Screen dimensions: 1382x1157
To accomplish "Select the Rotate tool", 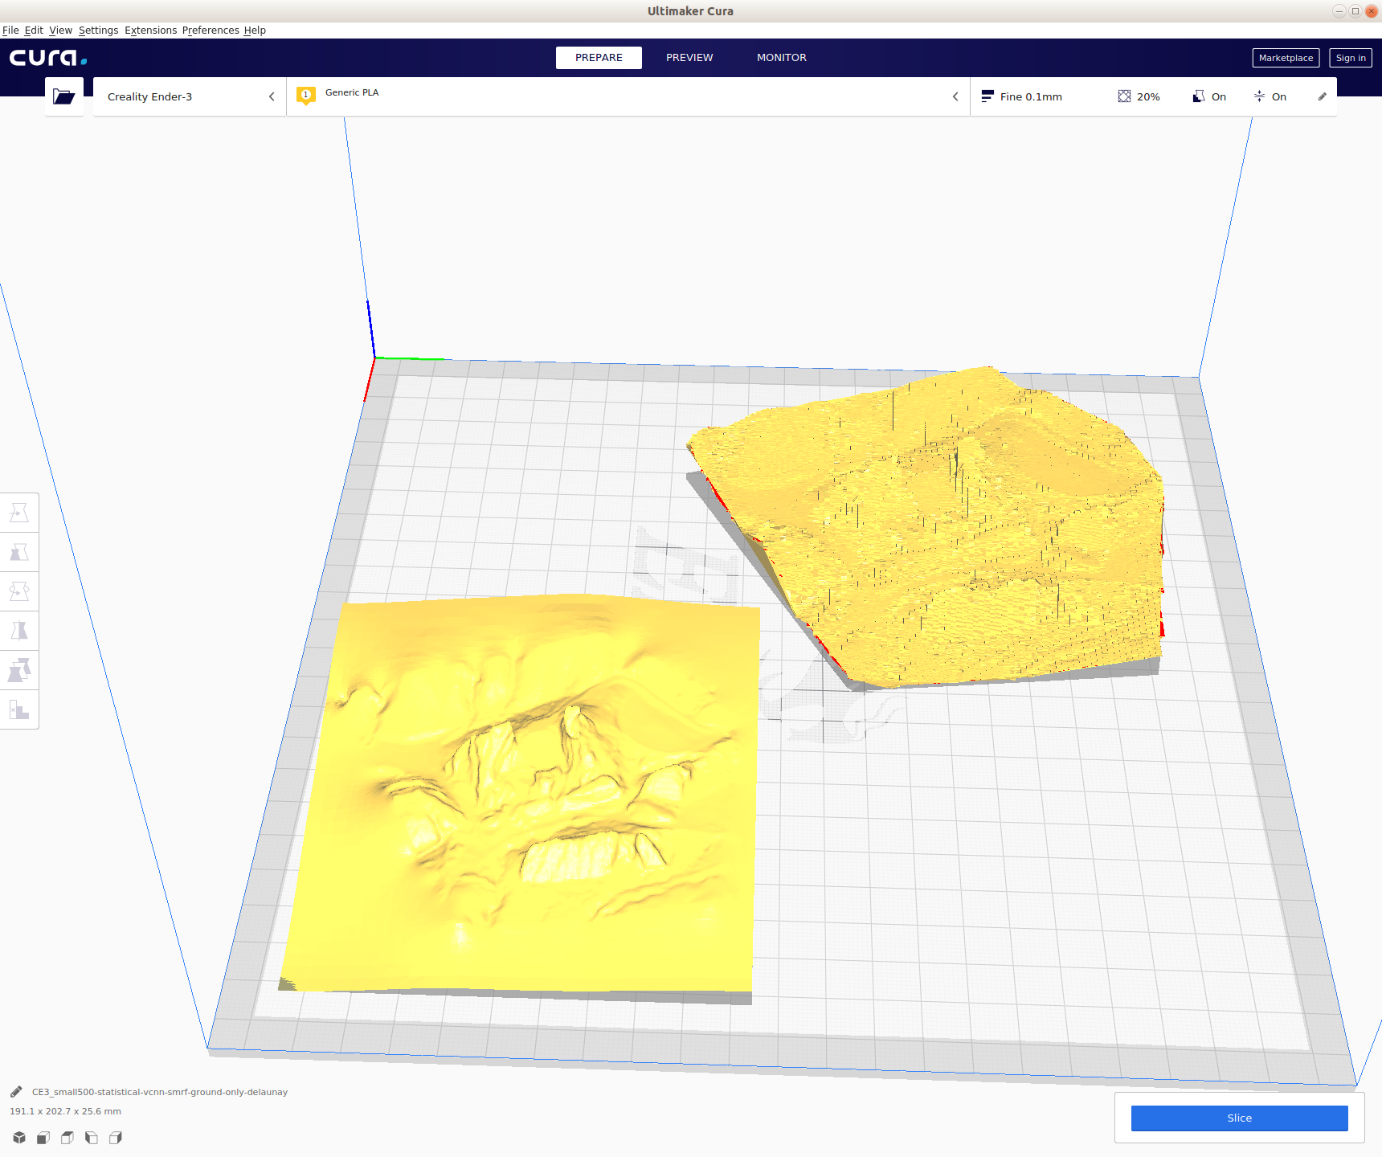I will click(x=18, y=591).
